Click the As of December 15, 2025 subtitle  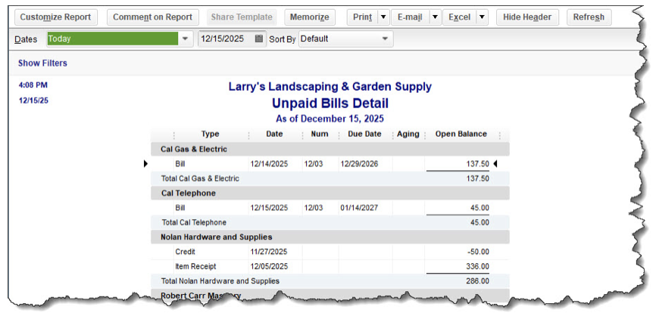coord(330,119)
